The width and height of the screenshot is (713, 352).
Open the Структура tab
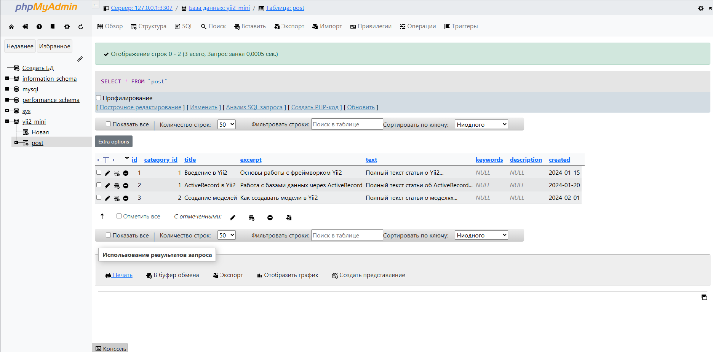(x=149, y=26)
